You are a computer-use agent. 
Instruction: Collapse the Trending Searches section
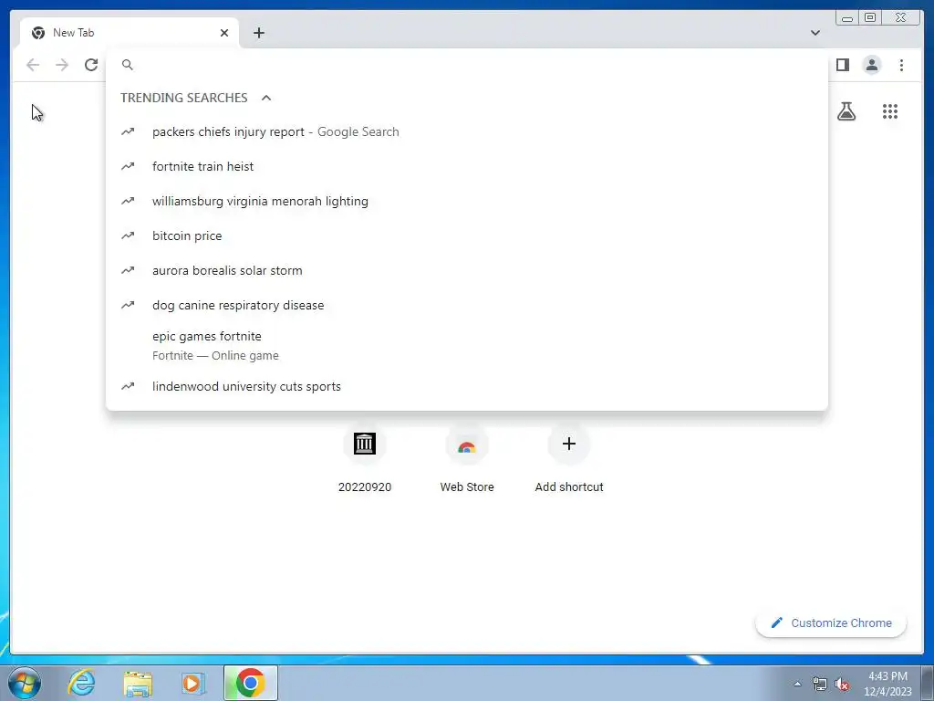point(266,98)
